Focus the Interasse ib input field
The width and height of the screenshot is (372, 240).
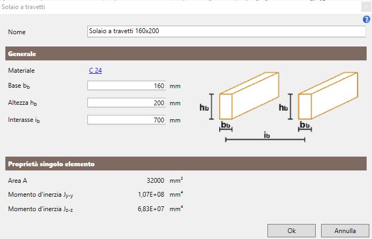(127, 120)
